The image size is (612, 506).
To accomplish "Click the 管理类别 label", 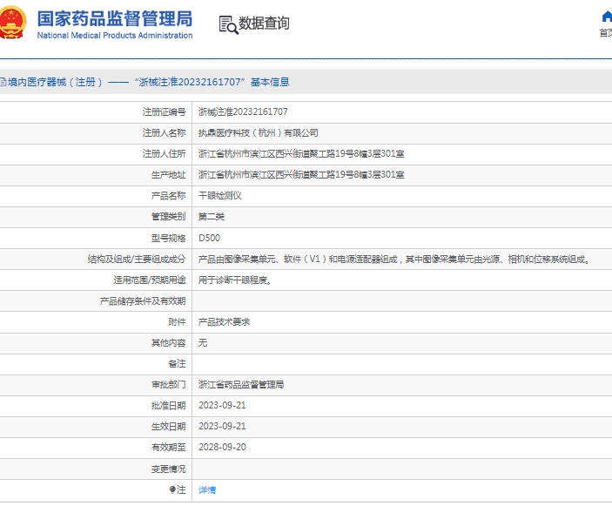I will (168, 216).
